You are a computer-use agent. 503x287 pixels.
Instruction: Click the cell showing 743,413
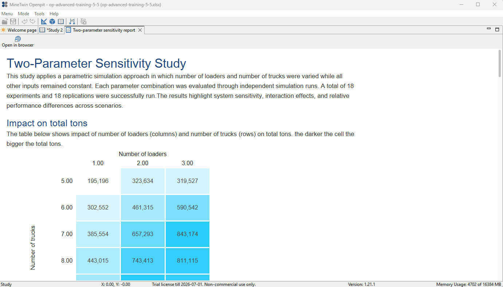tap(143, 260)
